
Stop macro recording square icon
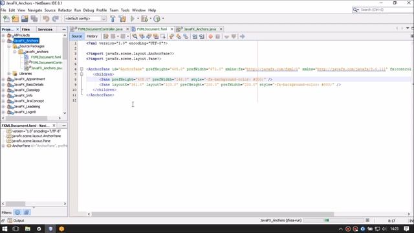(x=217, y=36)
